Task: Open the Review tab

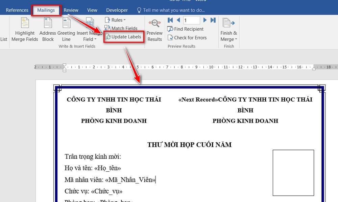Action: [x=71, y=10]
